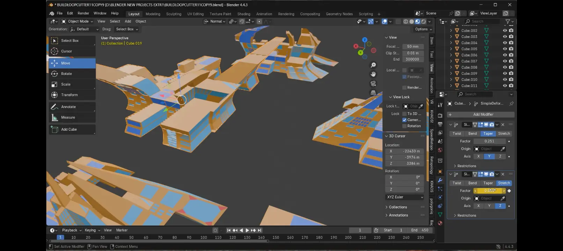
Task: Select the Rotate tool
Action: (x=72, y=74)
